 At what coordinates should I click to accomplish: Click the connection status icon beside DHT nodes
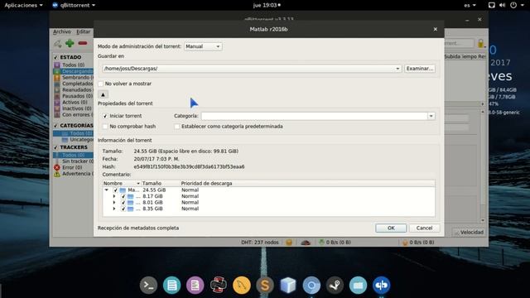289,243
